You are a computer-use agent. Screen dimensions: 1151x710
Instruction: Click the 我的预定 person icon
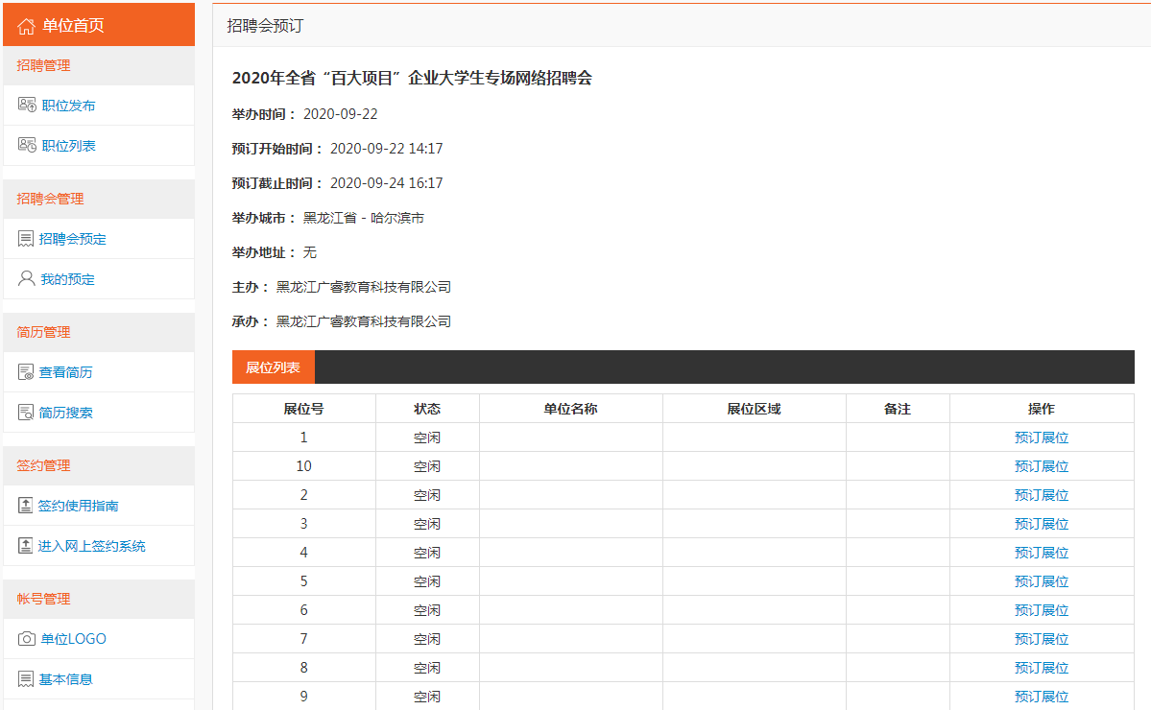(26, 279)
